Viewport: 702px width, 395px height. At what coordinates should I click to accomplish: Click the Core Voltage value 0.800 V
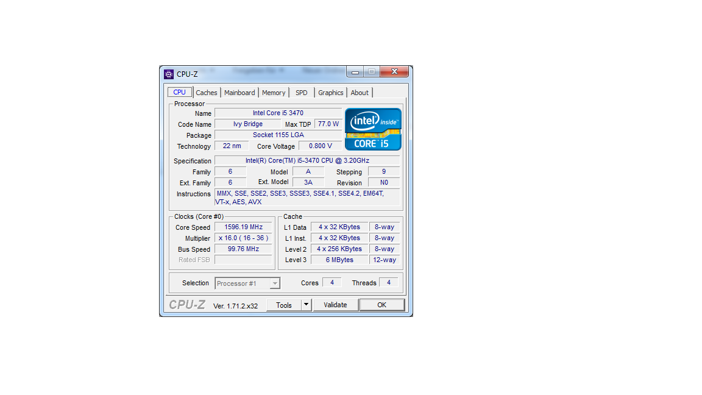click(x=321, y=146)
